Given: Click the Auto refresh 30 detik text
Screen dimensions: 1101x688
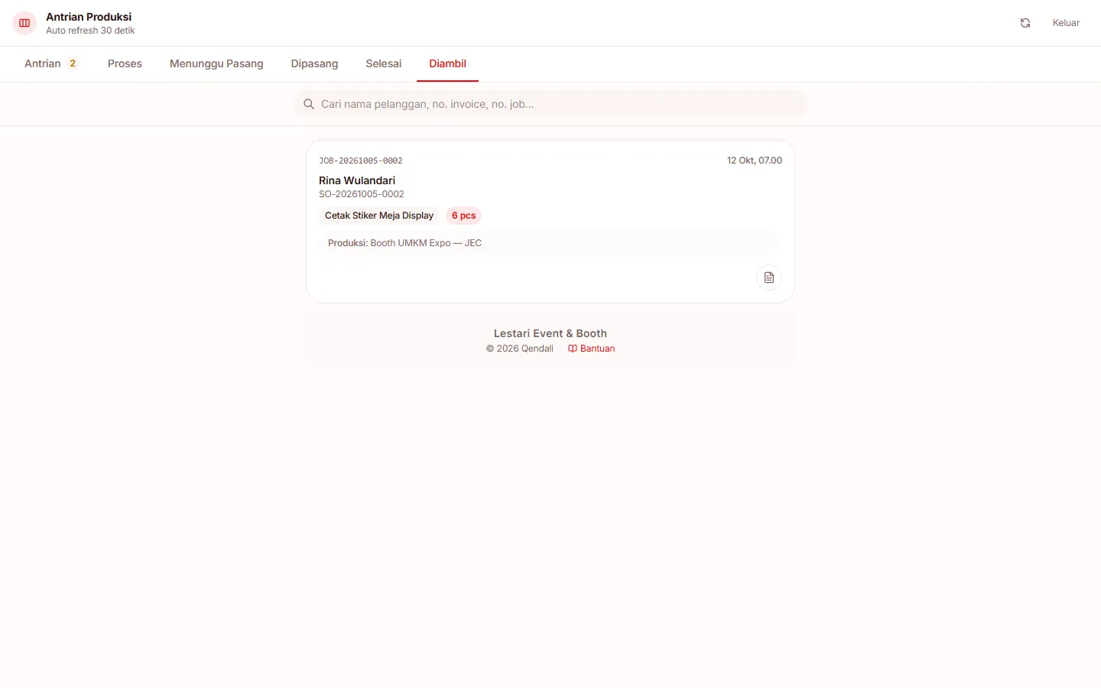Looking at the screenshot, I should [x=90, y=31].
